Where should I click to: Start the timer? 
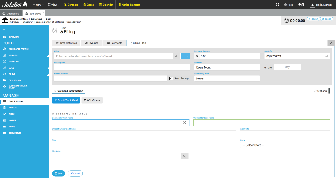point(314,19)
